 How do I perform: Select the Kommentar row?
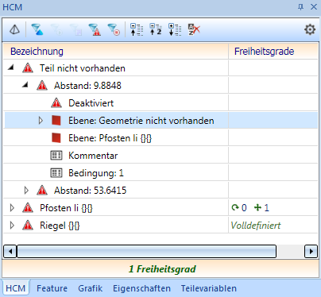point(160,156)
